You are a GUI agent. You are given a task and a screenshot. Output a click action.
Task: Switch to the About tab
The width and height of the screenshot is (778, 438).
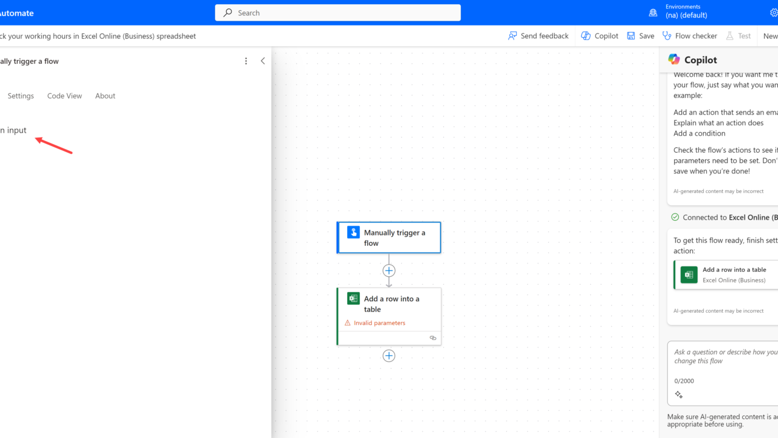pos(105,96)
